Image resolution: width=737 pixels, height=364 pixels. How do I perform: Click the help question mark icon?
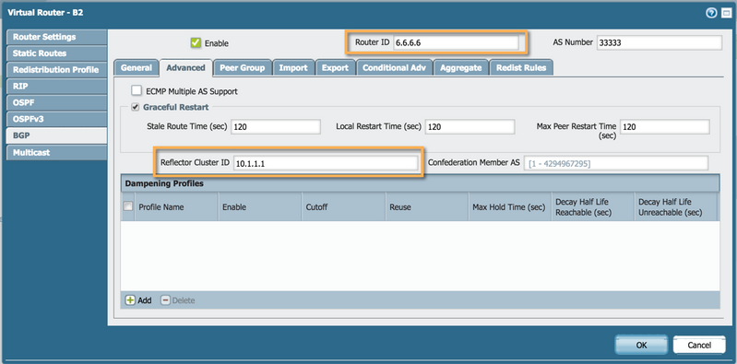[710, 13]
